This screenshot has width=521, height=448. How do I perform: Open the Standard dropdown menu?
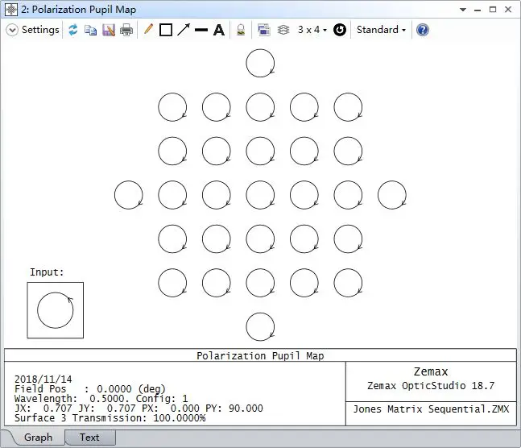[x=381, y=30]
